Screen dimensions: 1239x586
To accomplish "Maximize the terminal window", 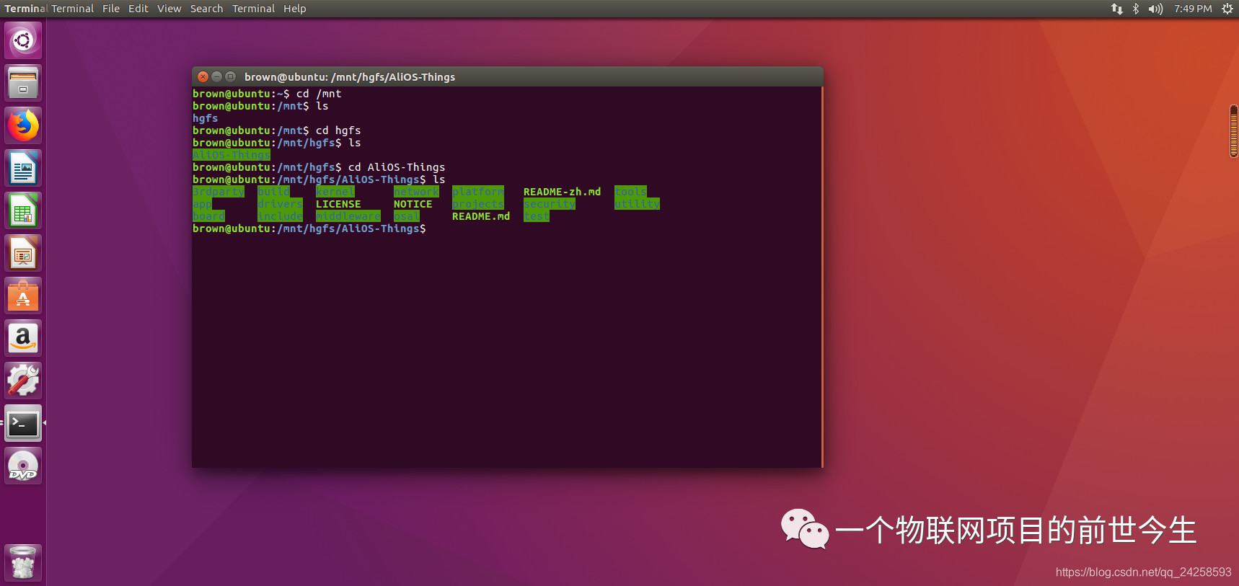I will coord(231,76).
